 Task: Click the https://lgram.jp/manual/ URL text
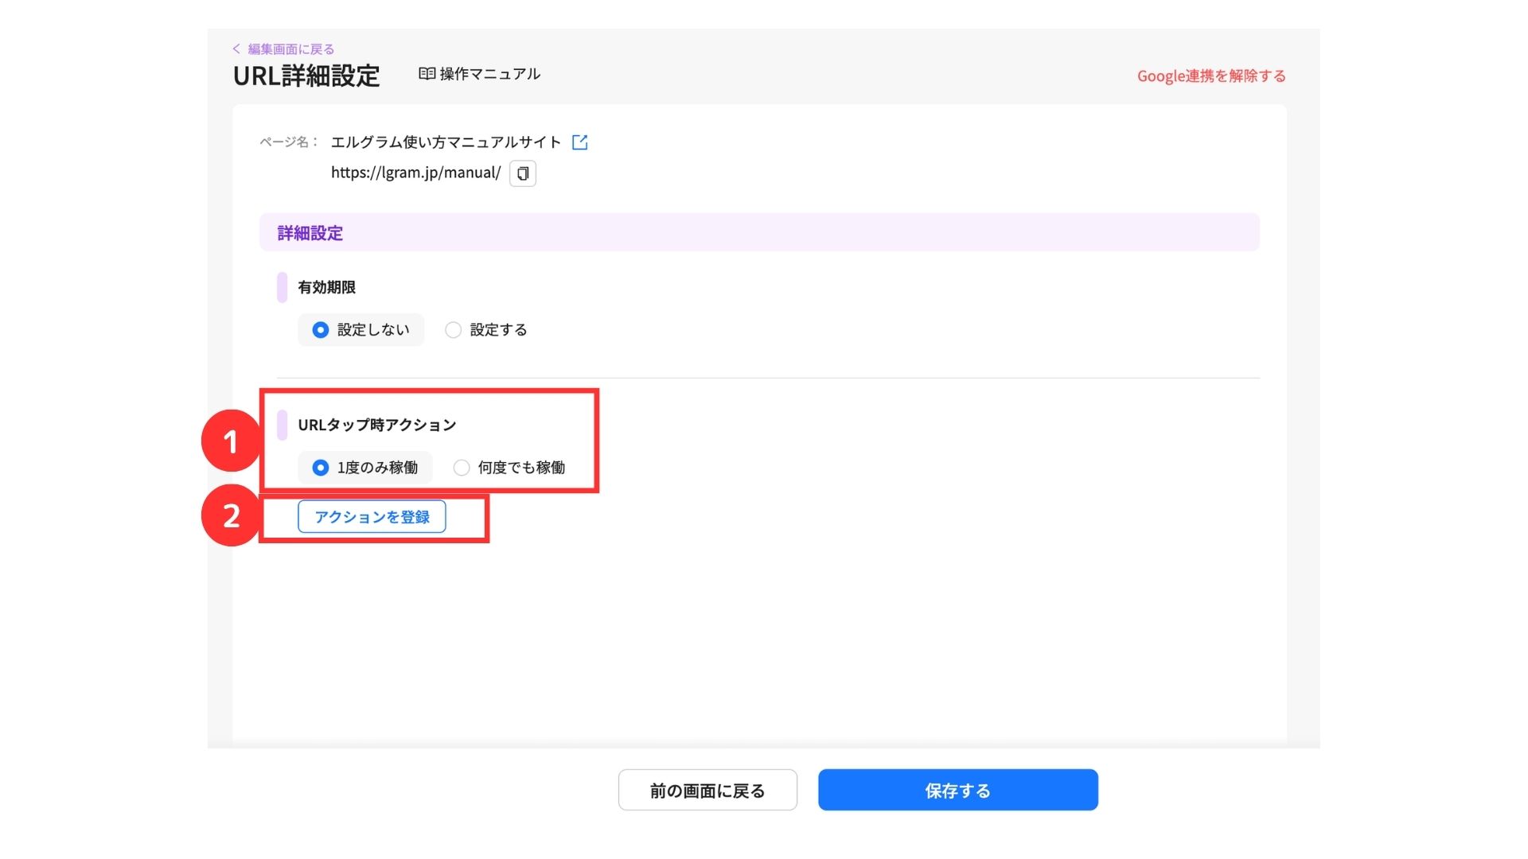[415, 173]
